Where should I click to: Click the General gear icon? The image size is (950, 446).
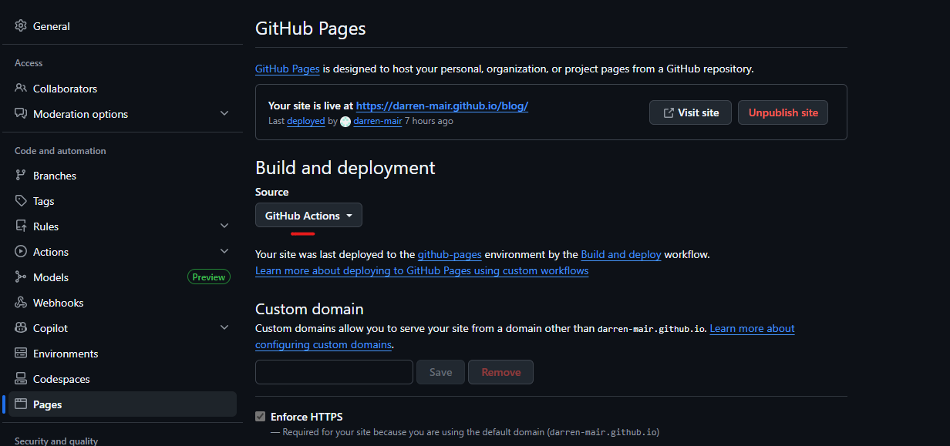(21, 26)
